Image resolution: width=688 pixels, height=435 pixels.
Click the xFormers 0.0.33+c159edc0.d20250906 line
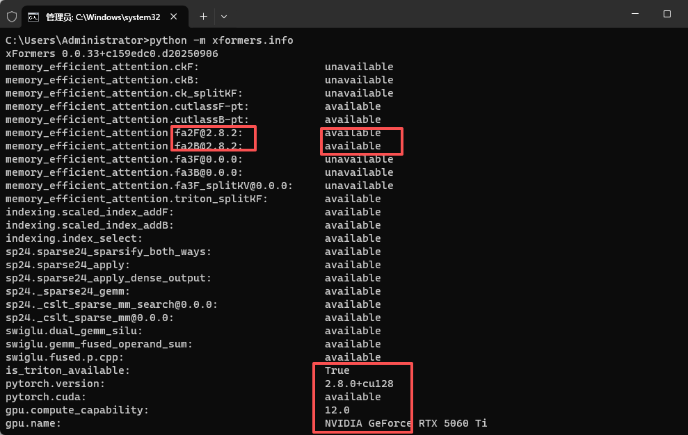112,54
